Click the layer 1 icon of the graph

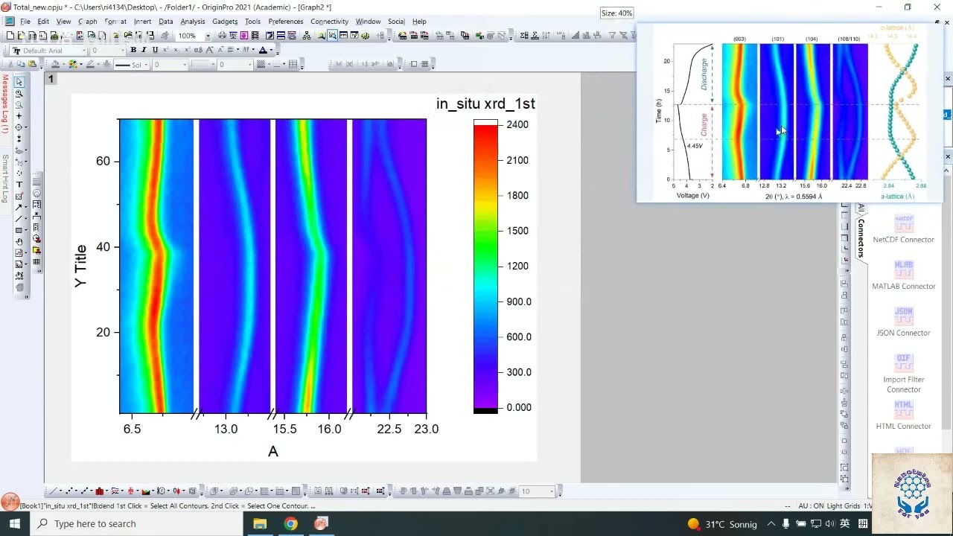tap(51, 79)
